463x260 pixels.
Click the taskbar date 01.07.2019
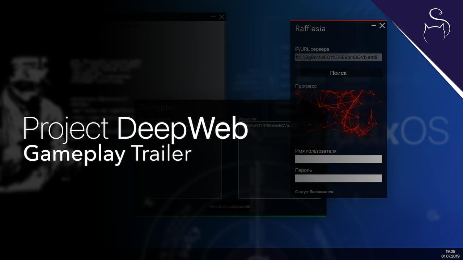[450, 256]
